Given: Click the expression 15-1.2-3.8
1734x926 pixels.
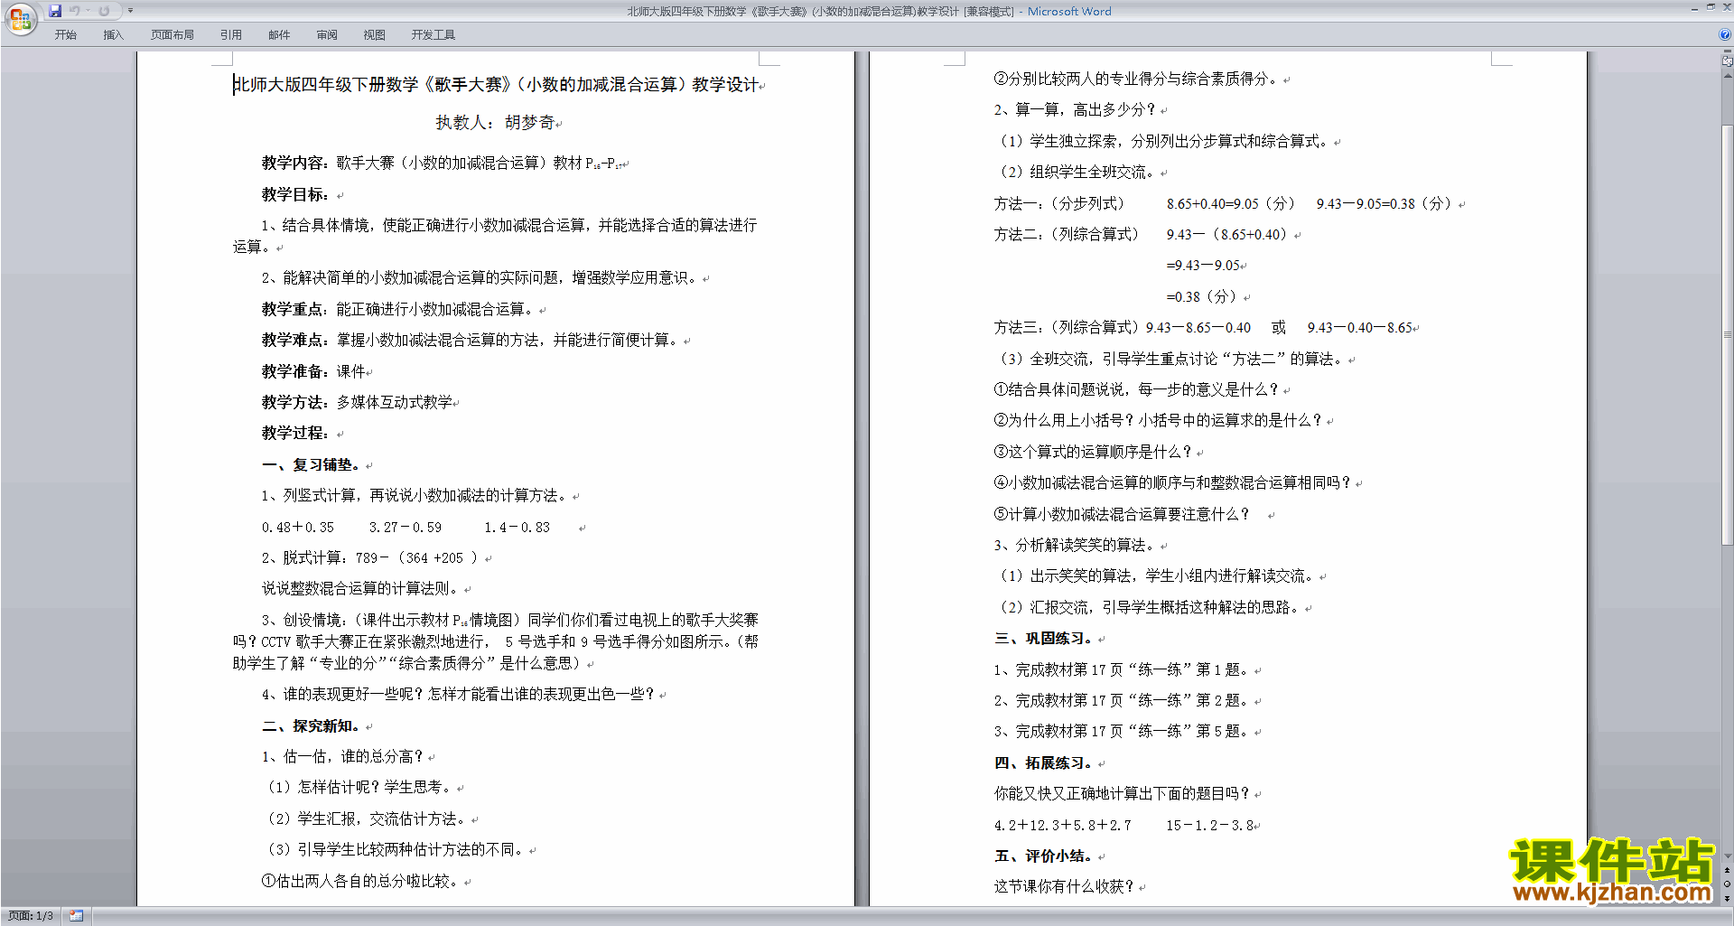Looking at the screenshot, I should click(x=1210, y=826).
